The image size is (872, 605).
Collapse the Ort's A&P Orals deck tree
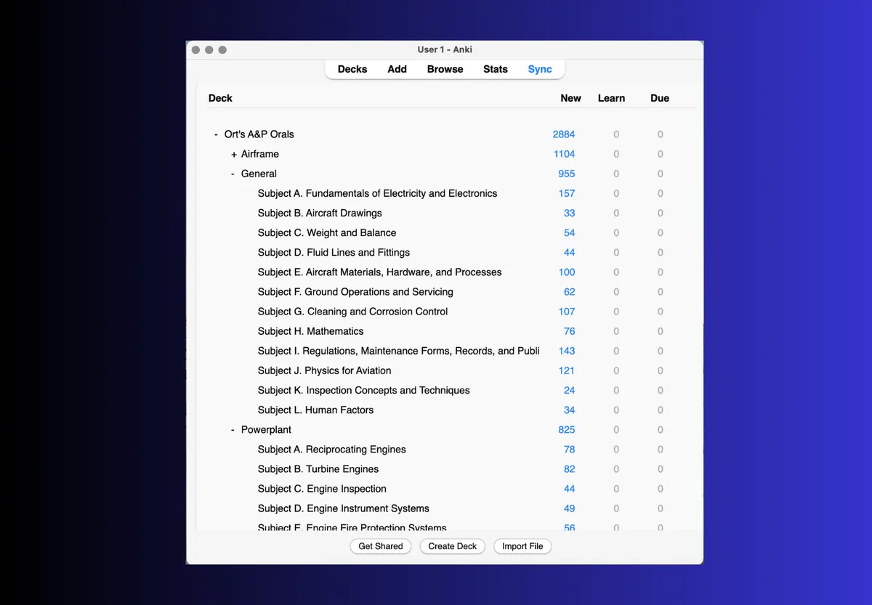(x=216, y=134)
